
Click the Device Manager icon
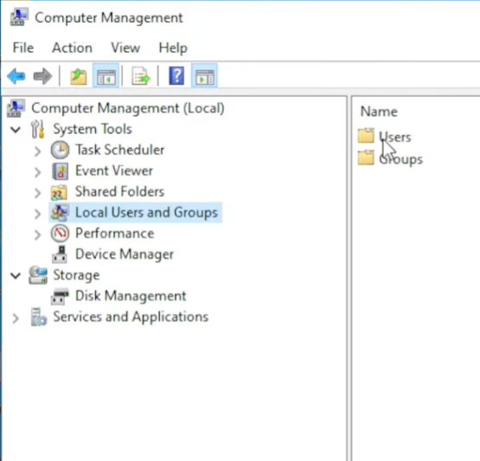pos(60,254)
